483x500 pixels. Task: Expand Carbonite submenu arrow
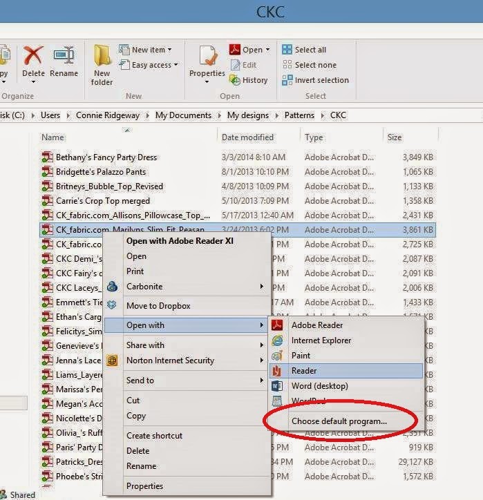click(262, 287)
